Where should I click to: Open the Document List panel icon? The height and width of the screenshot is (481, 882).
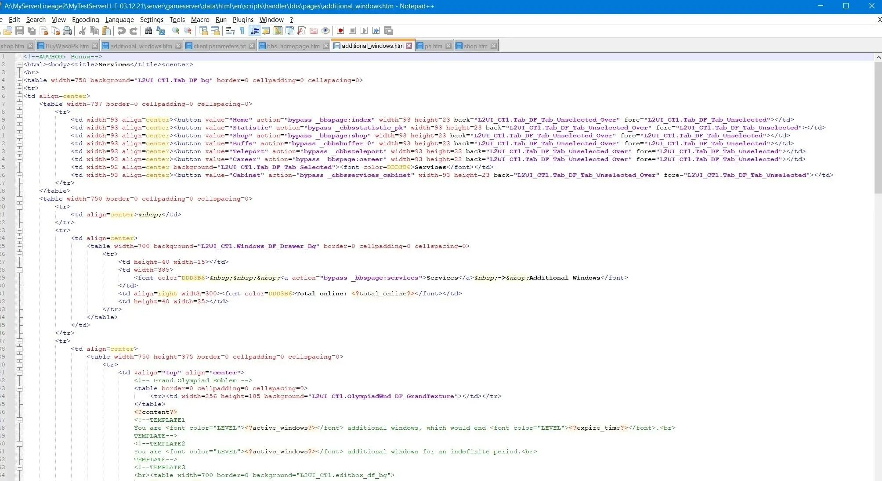click(289, 31)
